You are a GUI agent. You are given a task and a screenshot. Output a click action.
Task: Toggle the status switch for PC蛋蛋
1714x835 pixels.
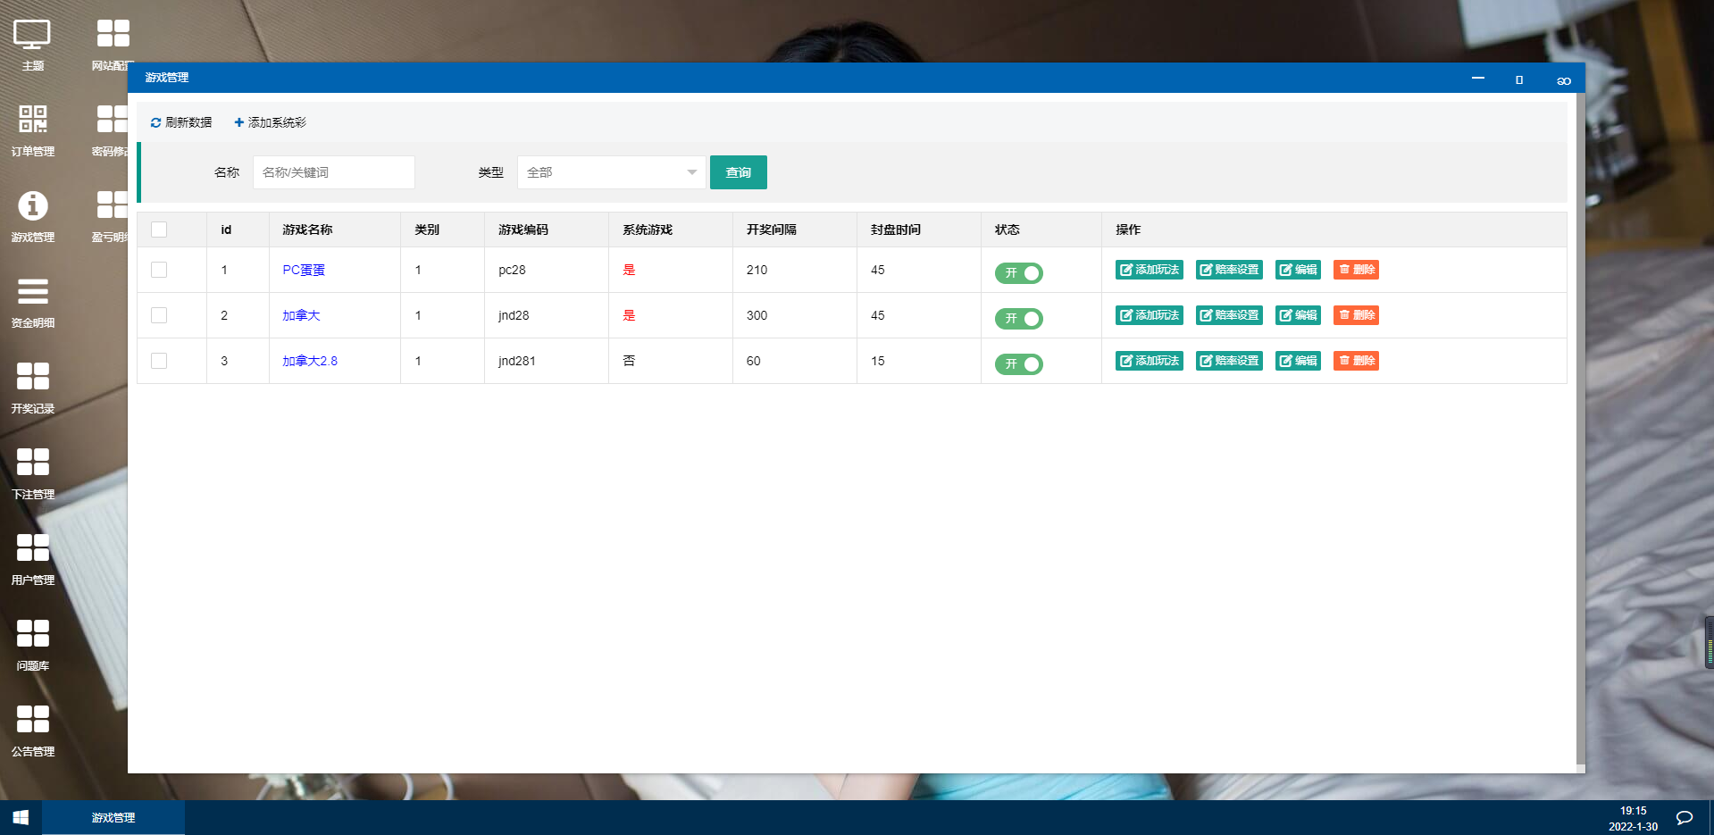click(x=1018, y=273)
